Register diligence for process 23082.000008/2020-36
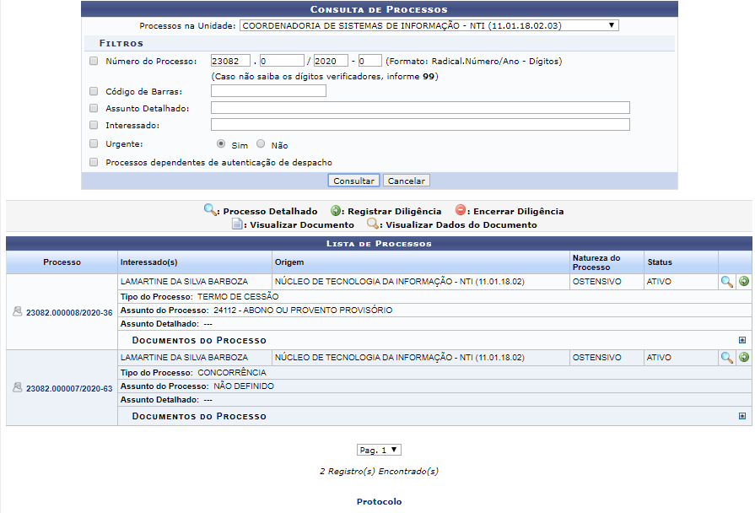Viewport: 755px width, 513px height. point(744,282)
